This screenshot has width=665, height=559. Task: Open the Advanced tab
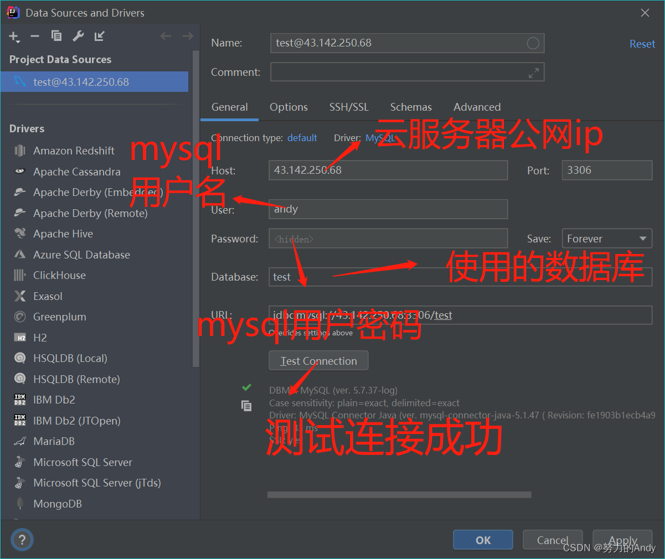[x=477, y=107]
